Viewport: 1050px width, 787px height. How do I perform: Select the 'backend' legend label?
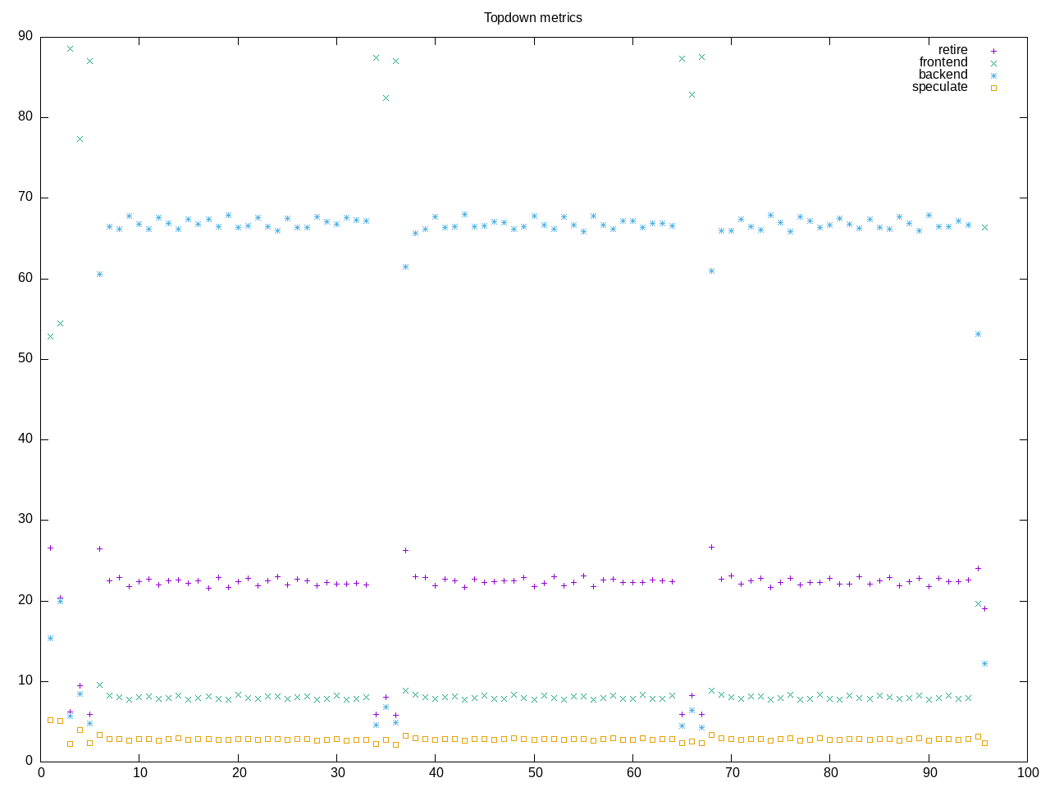943,75
